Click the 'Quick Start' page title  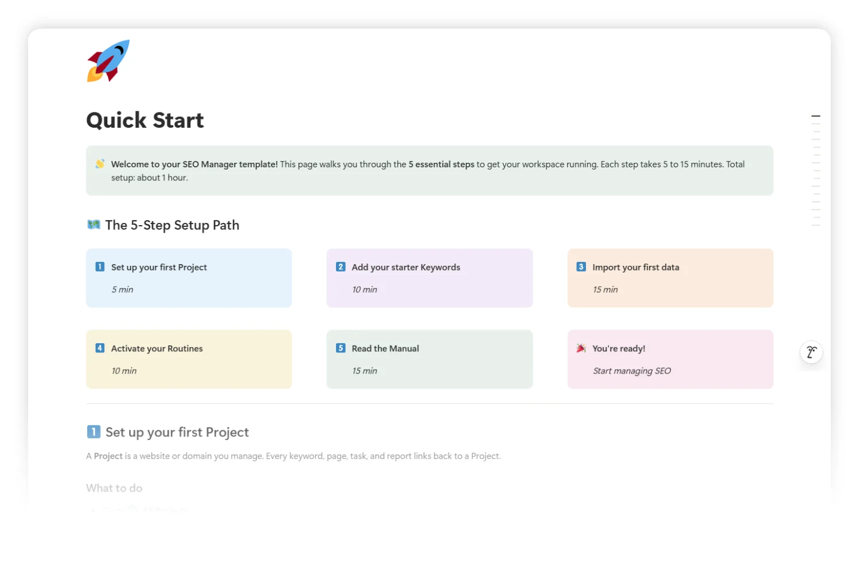click(145, 120)
